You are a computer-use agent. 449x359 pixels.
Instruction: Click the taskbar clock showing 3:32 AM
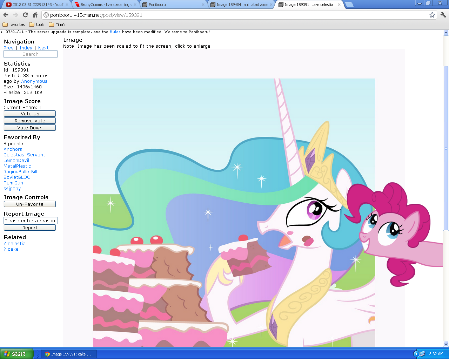coord(436,354)
